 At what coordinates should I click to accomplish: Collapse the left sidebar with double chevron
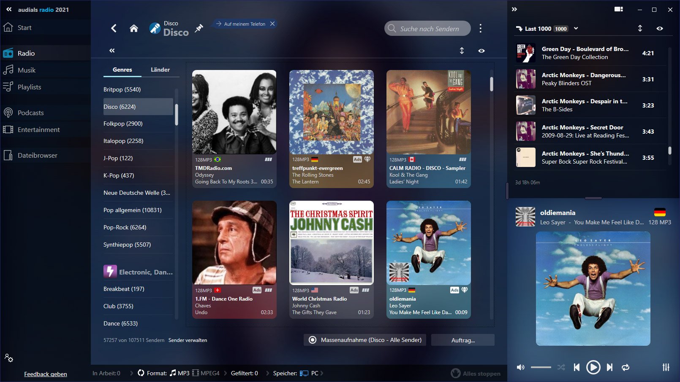tap(9, 9)
